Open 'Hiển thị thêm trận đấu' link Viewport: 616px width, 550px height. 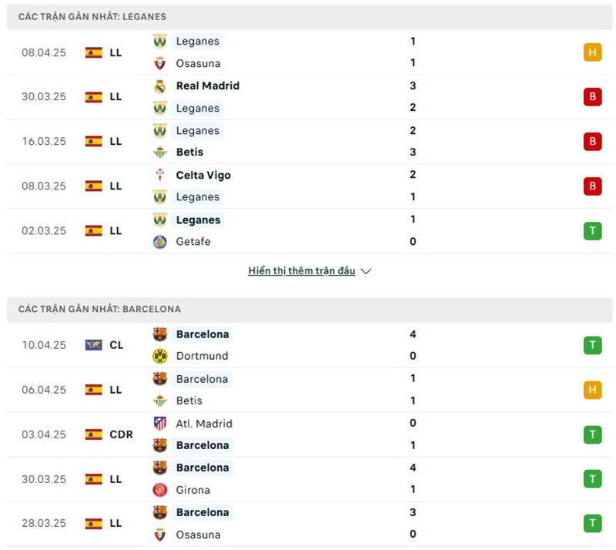click(301, 271)
